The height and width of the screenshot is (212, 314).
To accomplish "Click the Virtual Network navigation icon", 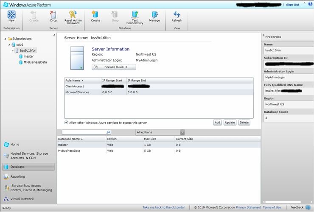I will [x=6, y=199].
